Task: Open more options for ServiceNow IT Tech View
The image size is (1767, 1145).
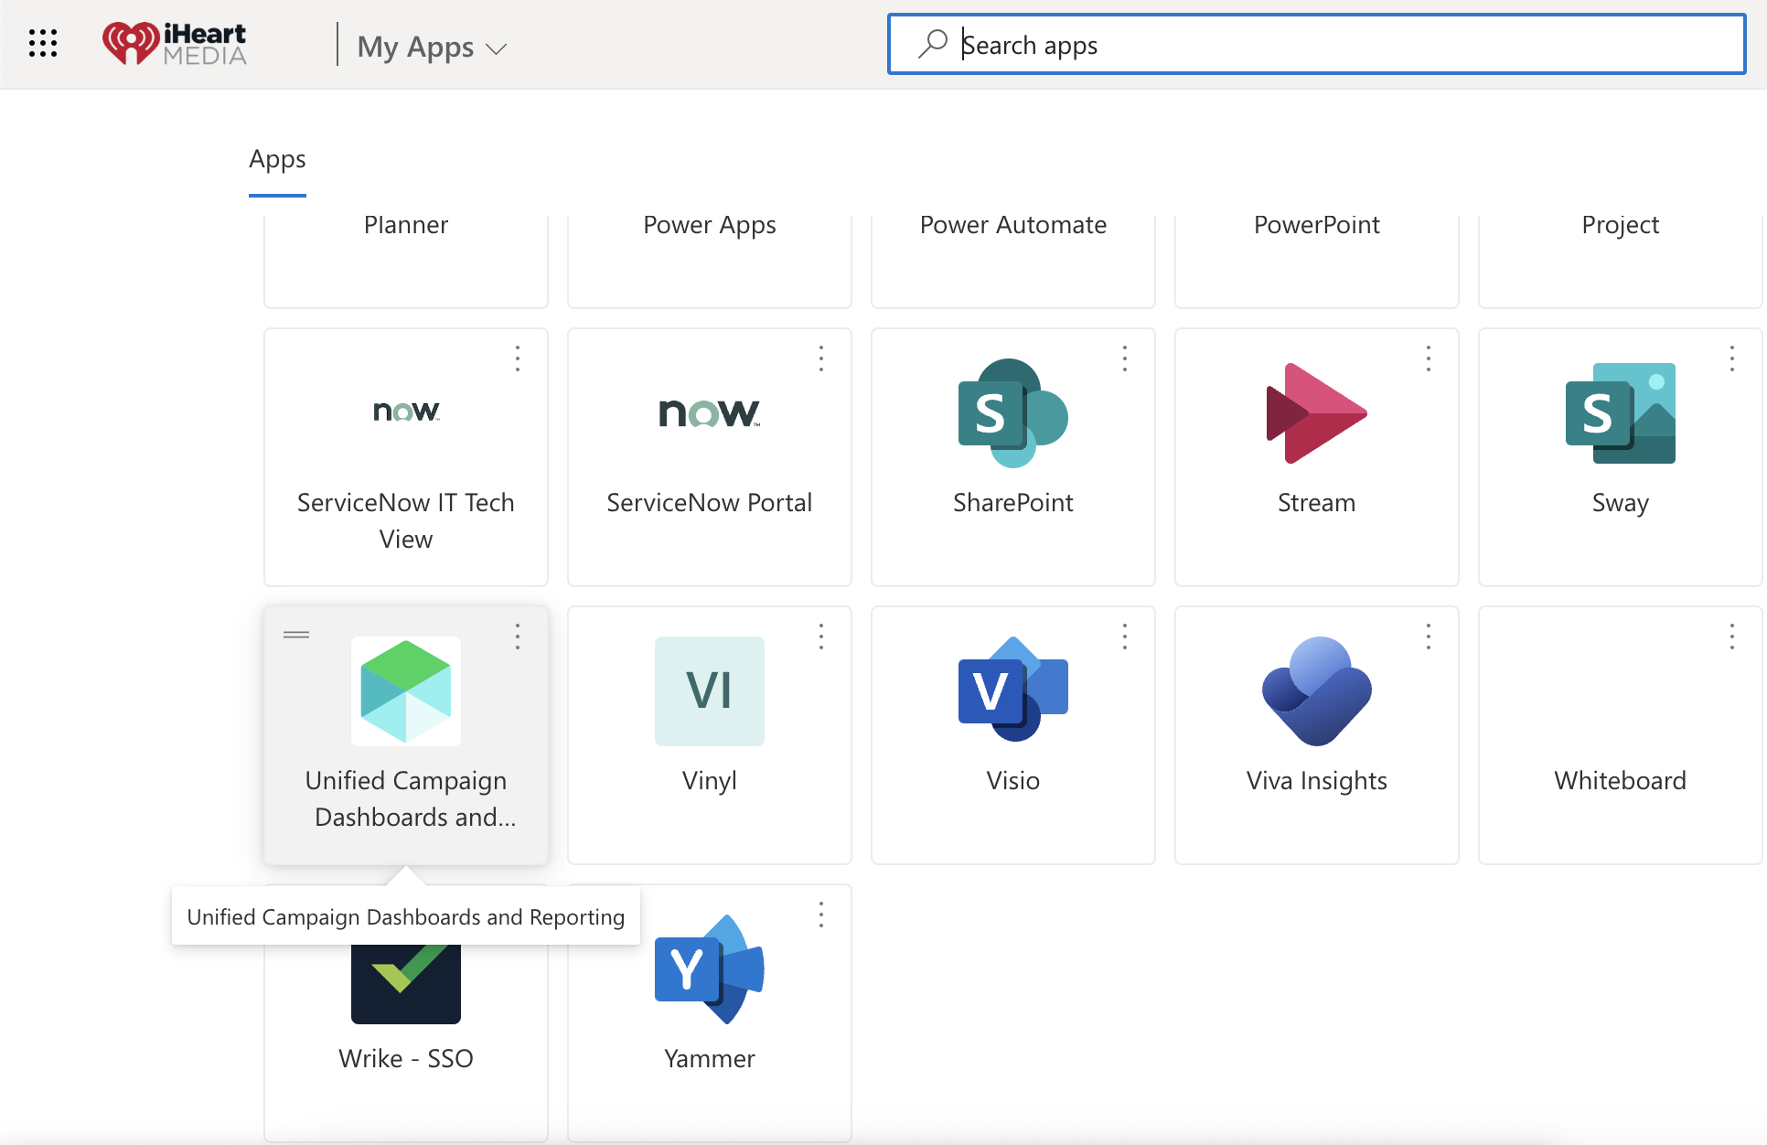Action: pos(518,358)
